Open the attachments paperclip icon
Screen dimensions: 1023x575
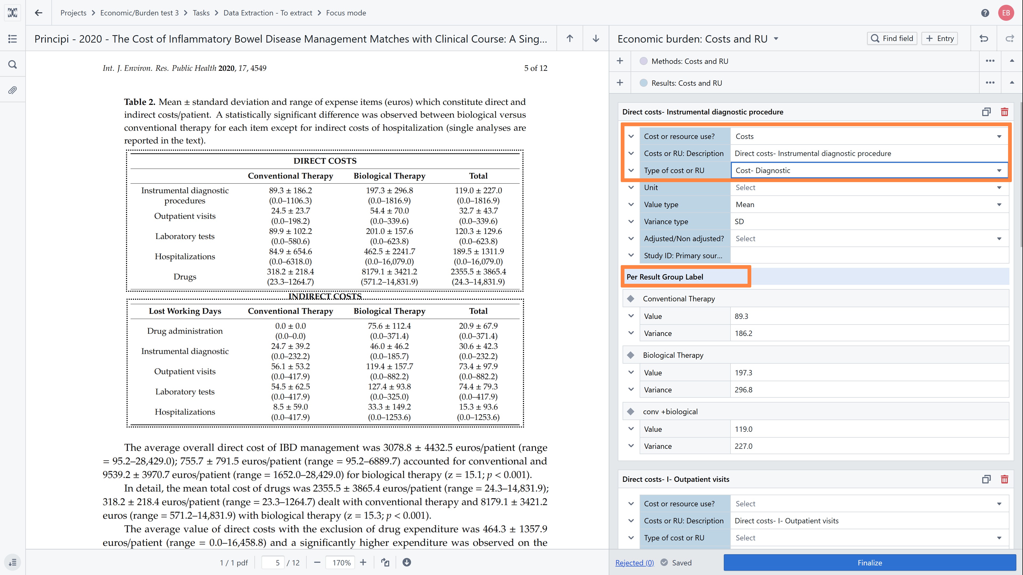click(13, 90)
